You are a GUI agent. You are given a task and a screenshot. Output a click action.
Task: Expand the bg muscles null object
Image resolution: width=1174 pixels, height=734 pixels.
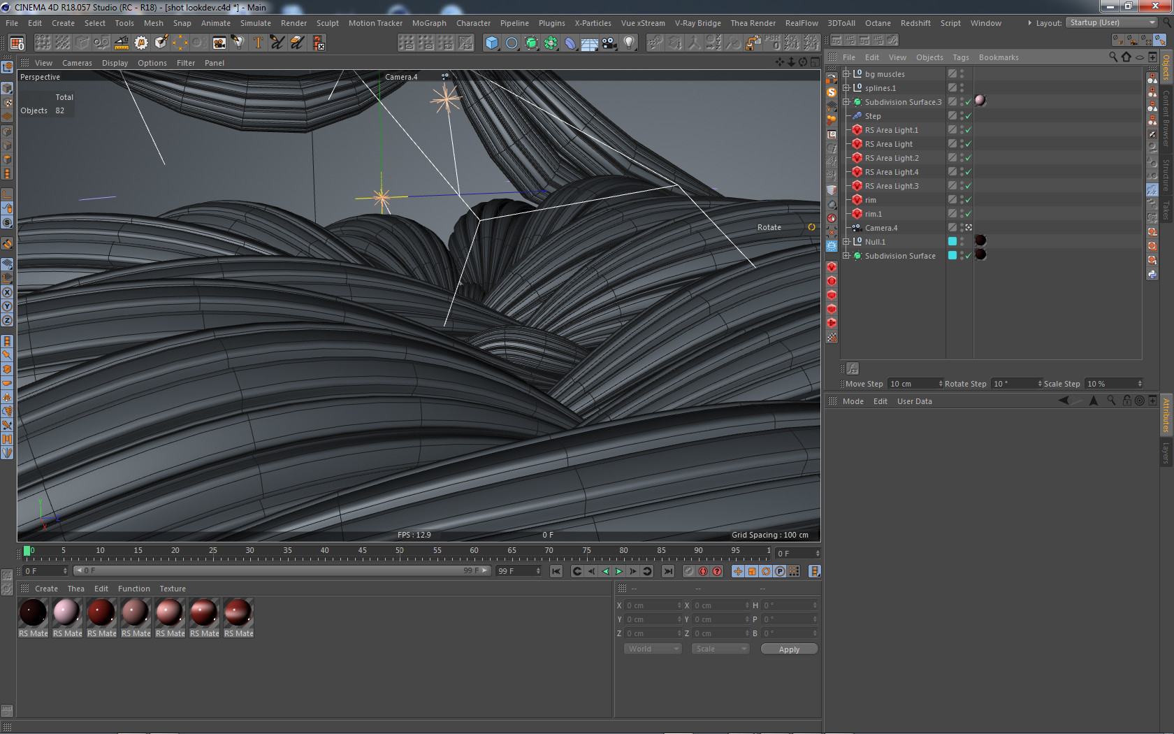click(846, 73)
